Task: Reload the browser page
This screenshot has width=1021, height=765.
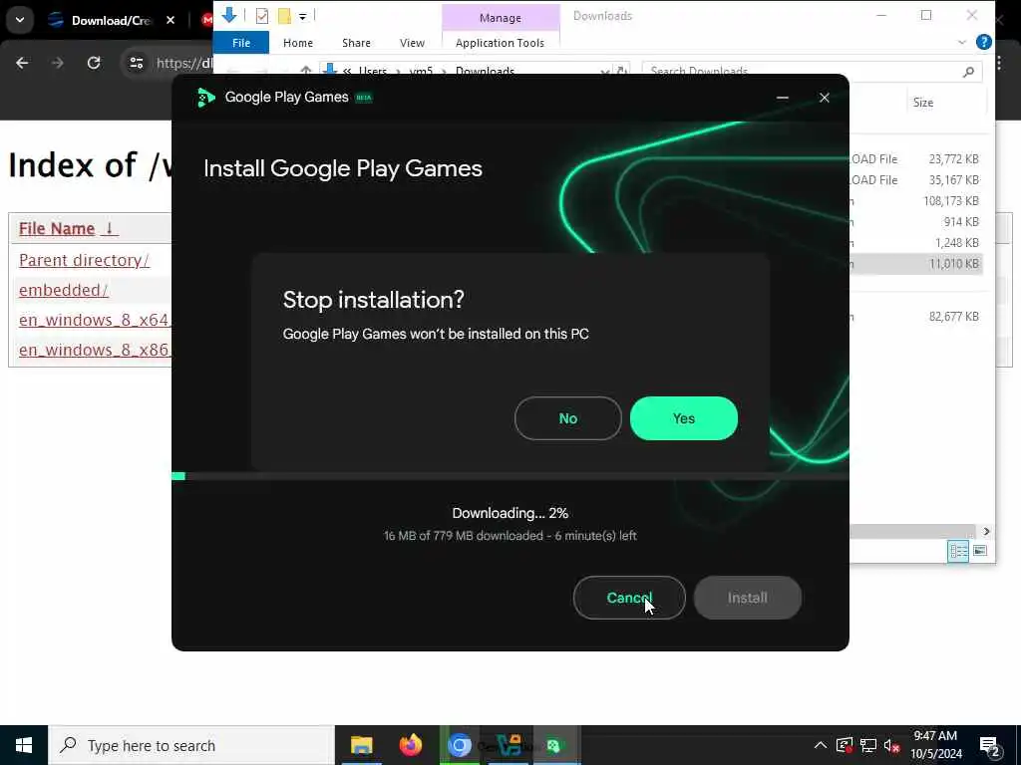Action: pyautogui.click(x=94, y=63)
